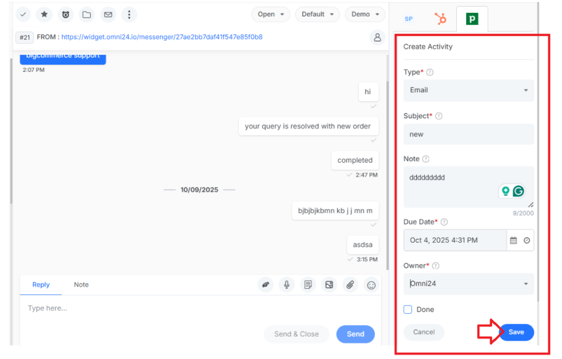Open the HubSpot integration tab
562x359 pixels.
click(440, 19)
